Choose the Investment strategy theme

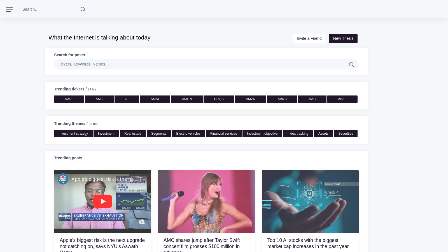tap(73, 134)
